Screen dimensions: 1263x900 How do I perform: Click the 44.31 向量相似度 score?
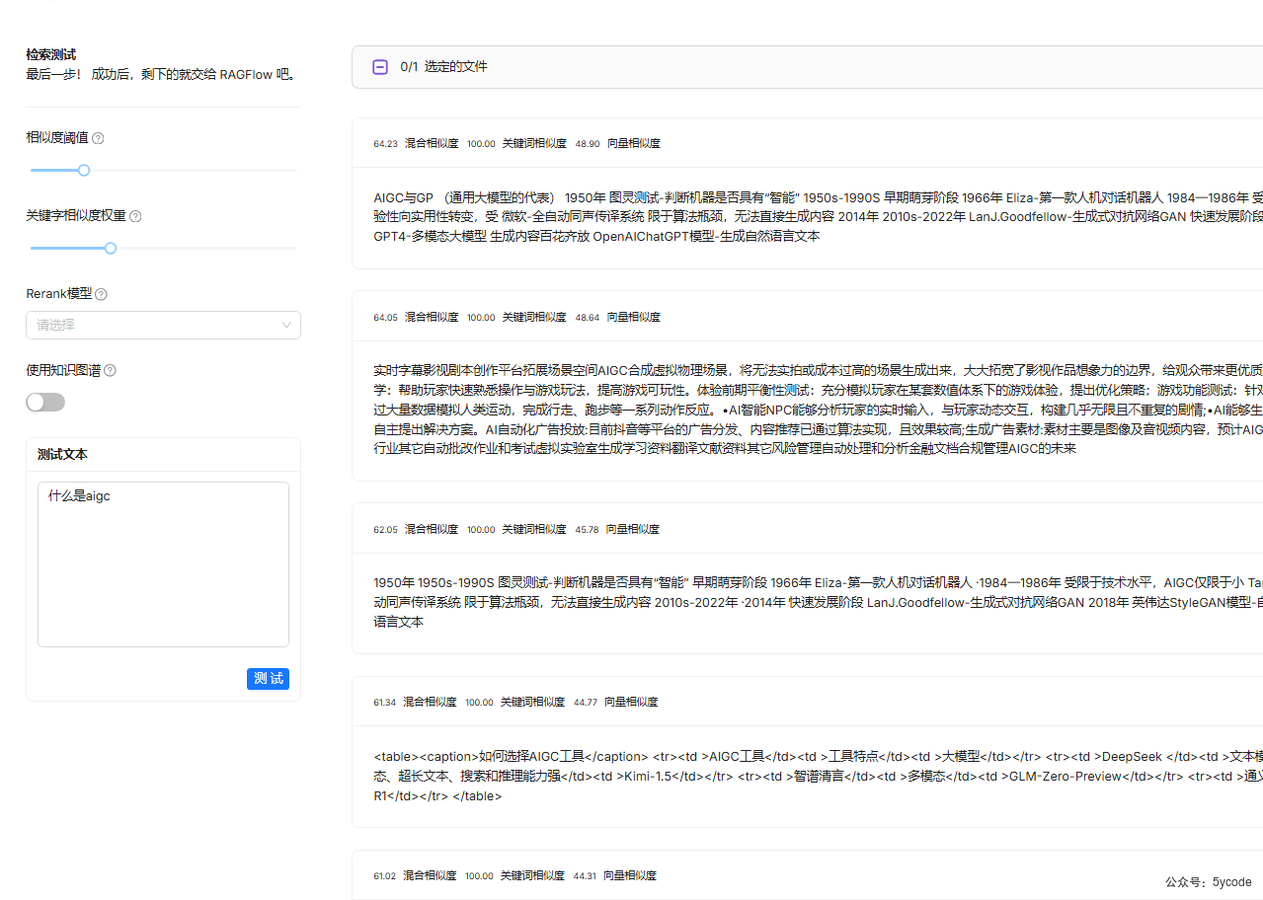pyautogui.click(x=615, y=875)
